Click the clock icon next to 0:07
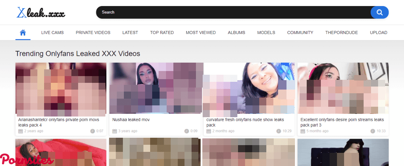This screenshot has height=166, width=404. 92,131
